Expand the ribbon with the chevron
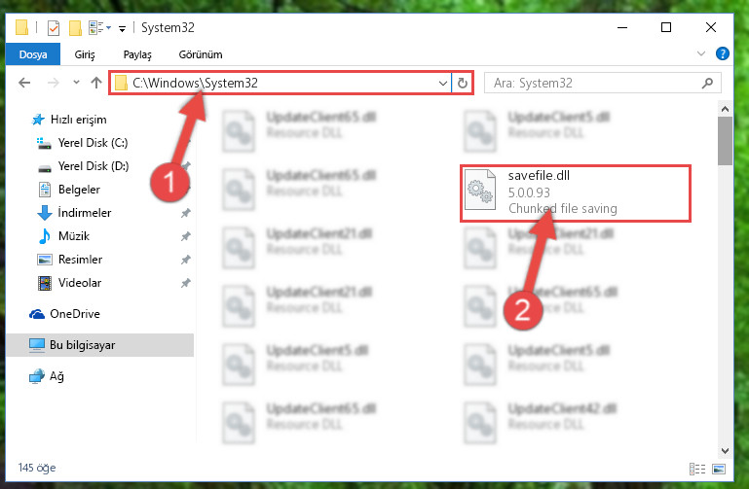 (x=700, y=53)
